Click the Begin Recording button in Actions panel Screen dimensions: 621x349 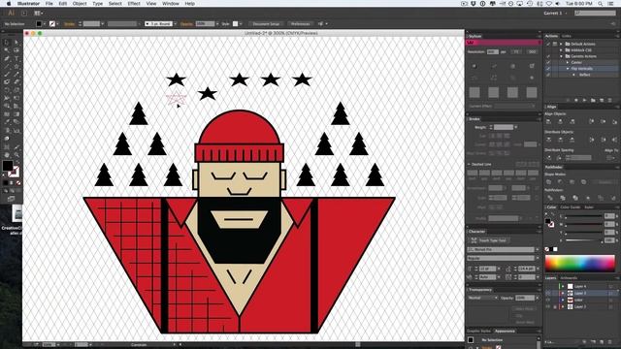tap(576, 100)
